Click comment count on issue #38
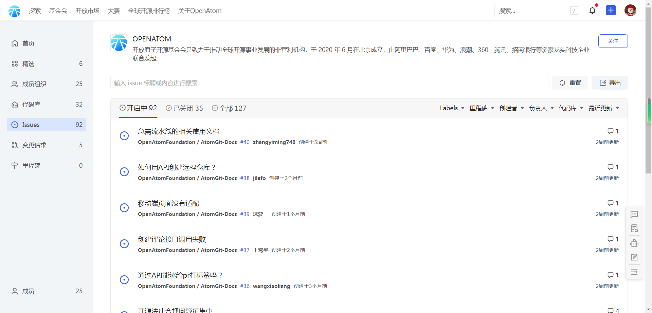Image resolution: width=652 pixels, height=313 pixels. click(613, 167)
